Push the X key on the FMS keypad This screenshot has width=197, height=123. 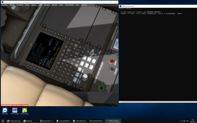point(78,62)
